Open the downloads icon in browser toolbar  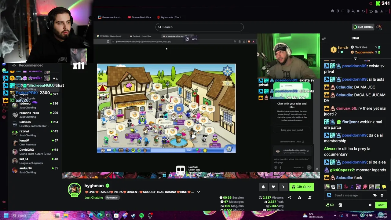[x=381, y=11]
